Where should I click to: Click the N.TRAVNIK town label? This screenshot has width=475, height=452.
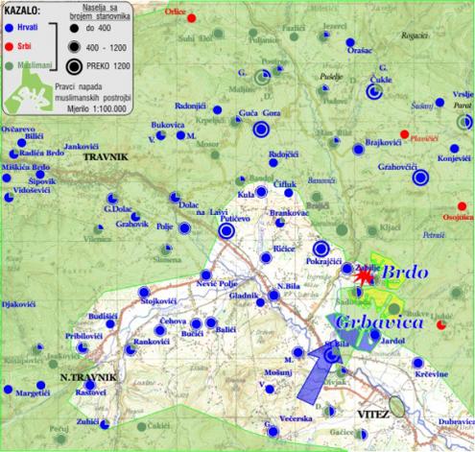(x=88, y=377)
